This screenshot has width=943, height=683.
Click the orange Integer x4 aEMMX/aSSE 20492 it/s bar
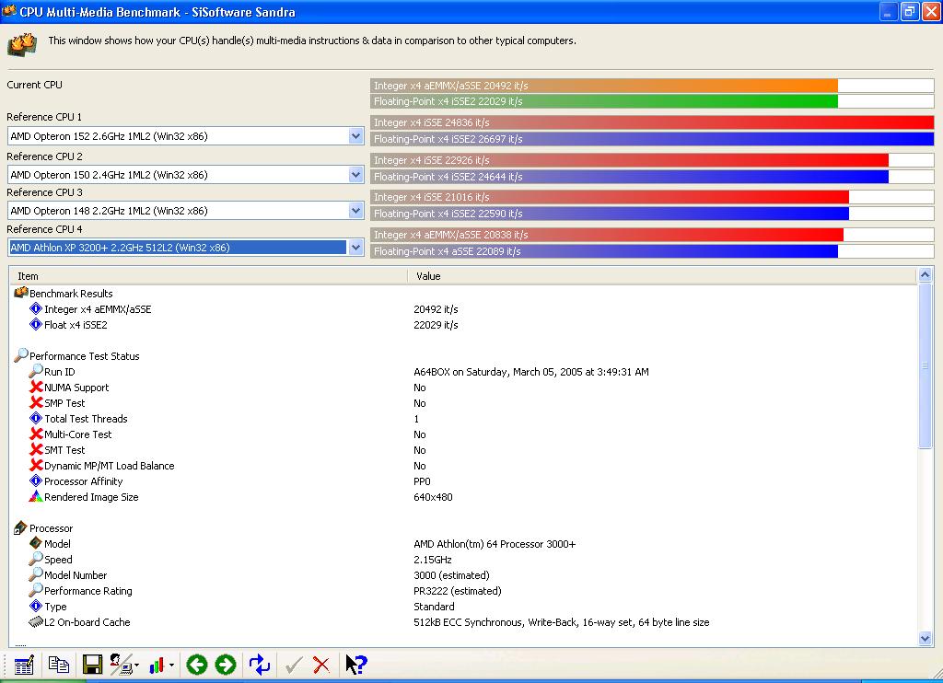point(604,86)
